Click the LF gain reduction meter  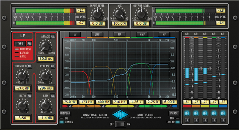pos(187,69)
